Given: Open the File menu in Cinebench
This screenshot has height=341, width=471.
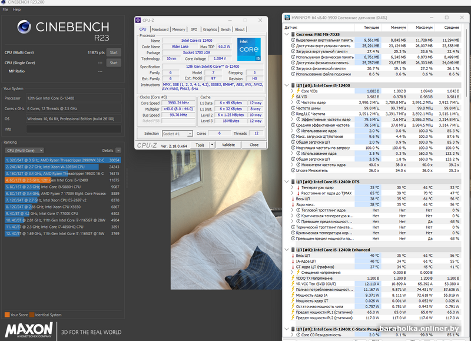Looking at the screenshot, I should pos(5,9).
